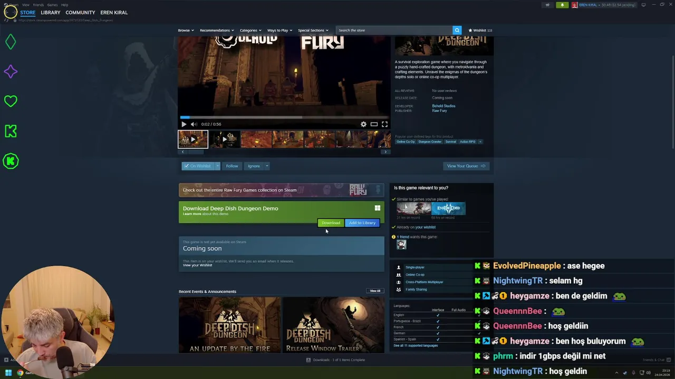Open video settings gear
Screen dimensions: 675x379
[x=363, y=124]
